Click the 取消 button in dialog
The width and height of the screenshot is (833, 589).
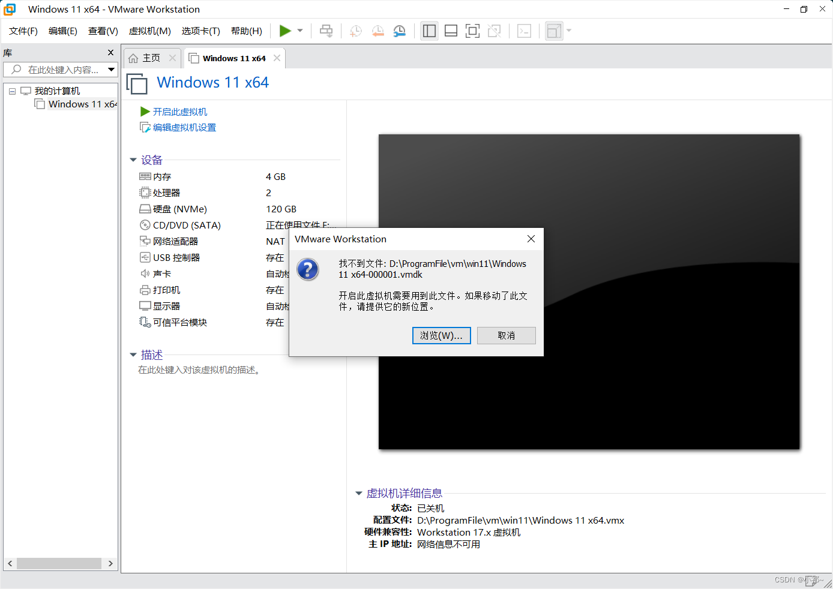(x=507, y=335)
